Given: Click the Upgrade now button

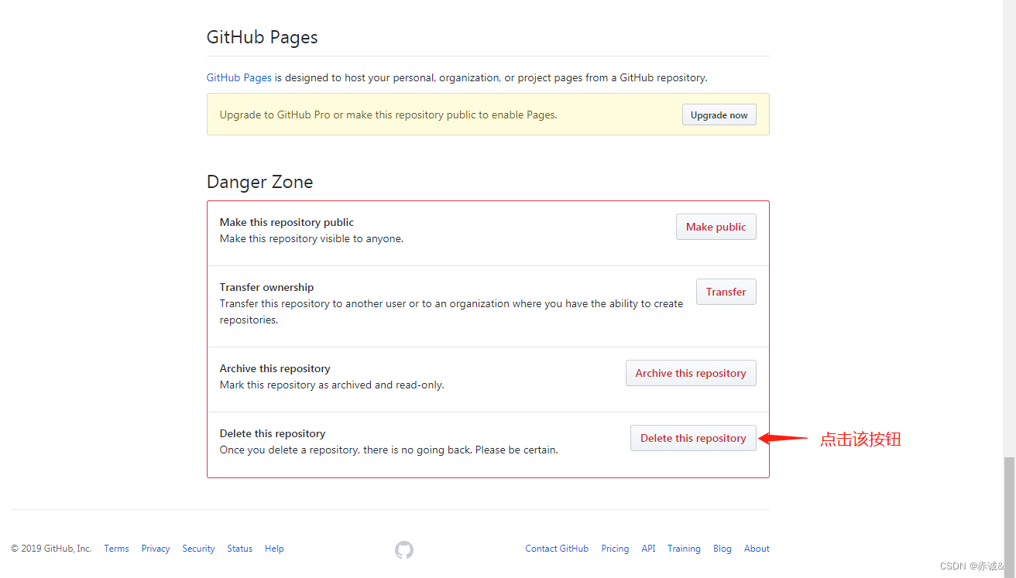Looking at the screenshot, I should [719, 115].
